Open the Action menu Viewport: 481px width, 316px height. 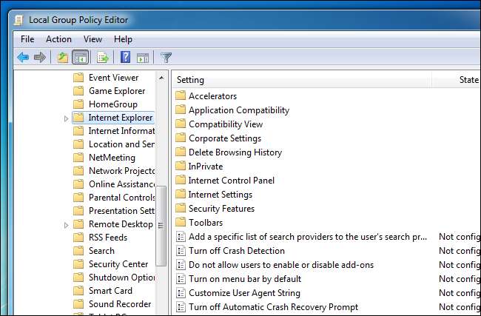point(58,39)
